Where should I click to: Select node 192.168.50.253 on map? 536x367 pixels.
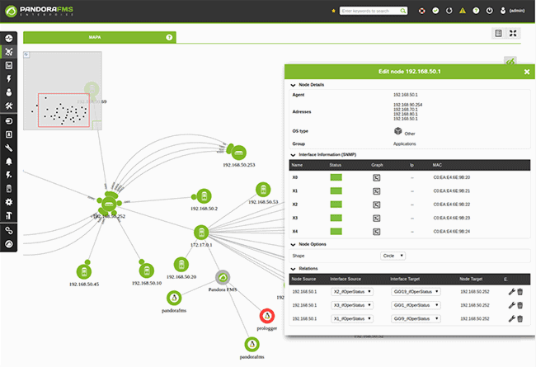[x=238, y=153]
